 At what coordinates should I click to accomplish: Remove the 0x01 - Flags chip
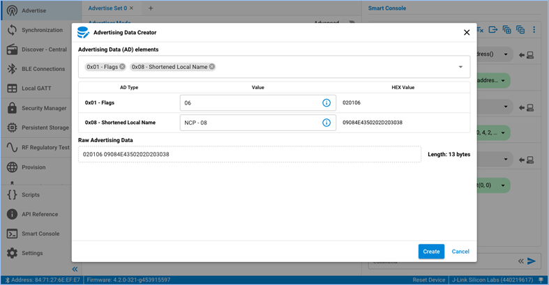pos(122,67)
